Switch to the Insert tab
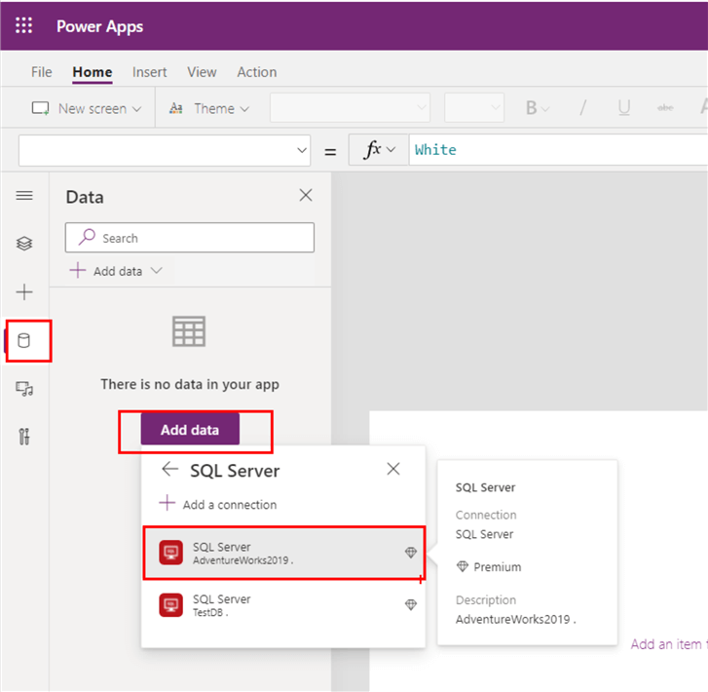Viewport: 708px width, 692px height. tap(149, 72)
